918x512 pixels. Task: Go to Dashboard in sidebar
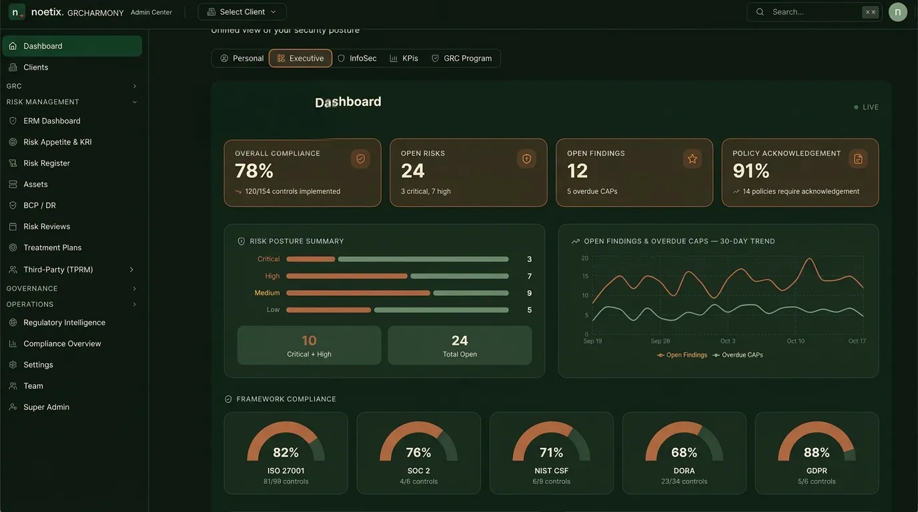tap(72, 46)
